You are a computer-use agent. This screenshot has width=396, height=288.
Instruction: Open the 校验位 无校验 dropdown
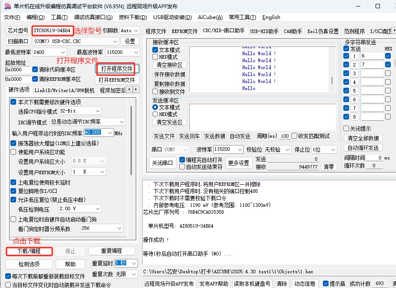(x=277, y=149)
